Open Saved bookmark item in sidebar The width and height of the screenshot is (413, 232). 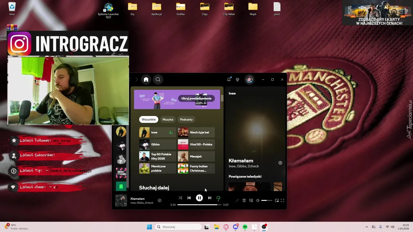[121, 186]
